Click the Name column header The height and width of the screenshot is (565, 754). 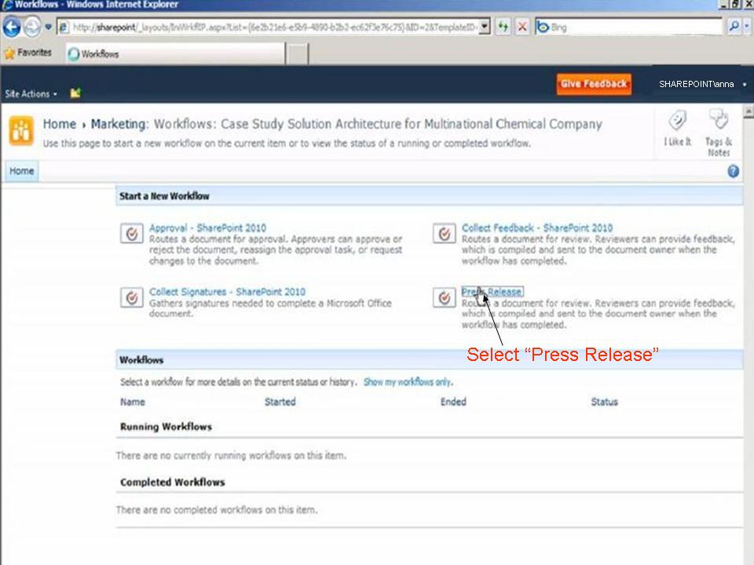pyautogui.click(x=133, y=402)
